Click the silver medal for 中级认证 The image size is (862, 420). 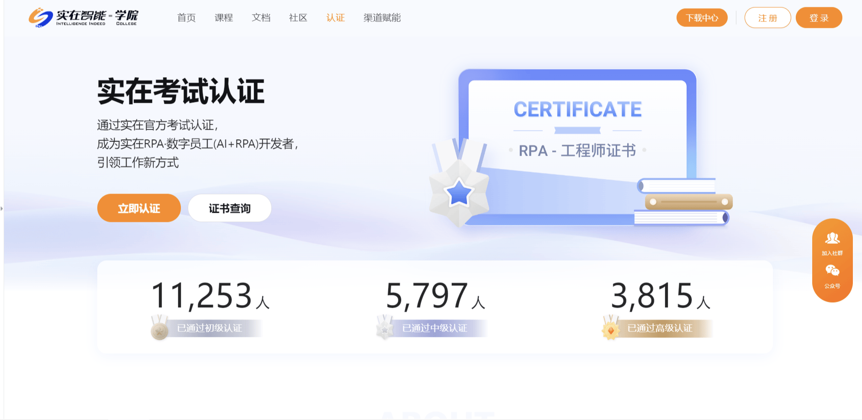[385, 328]
